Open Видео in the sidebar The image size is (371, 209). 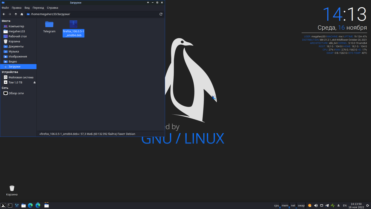[x=19, y=62]
